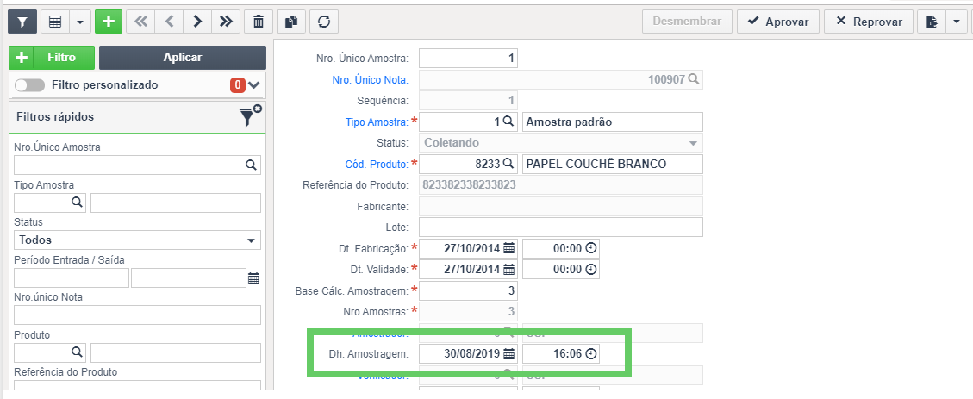
Task: Open the Dt. Fabricação time picker
Action: point(590,248)
